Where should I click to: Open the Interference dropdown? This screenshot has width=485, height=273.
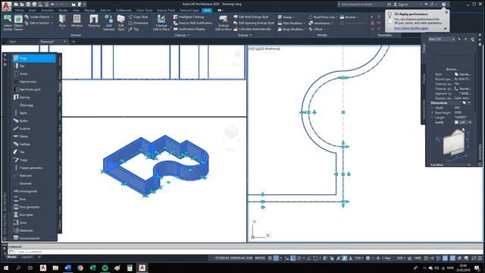pyautogui.click(x=321, y=23)
